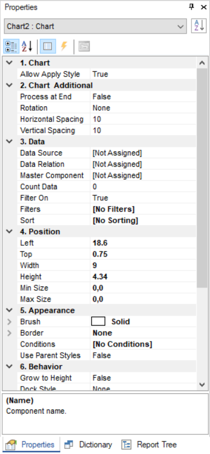Switch to the Categorized view icon
The height and width of the screenshot is (454, 210).
11,46
